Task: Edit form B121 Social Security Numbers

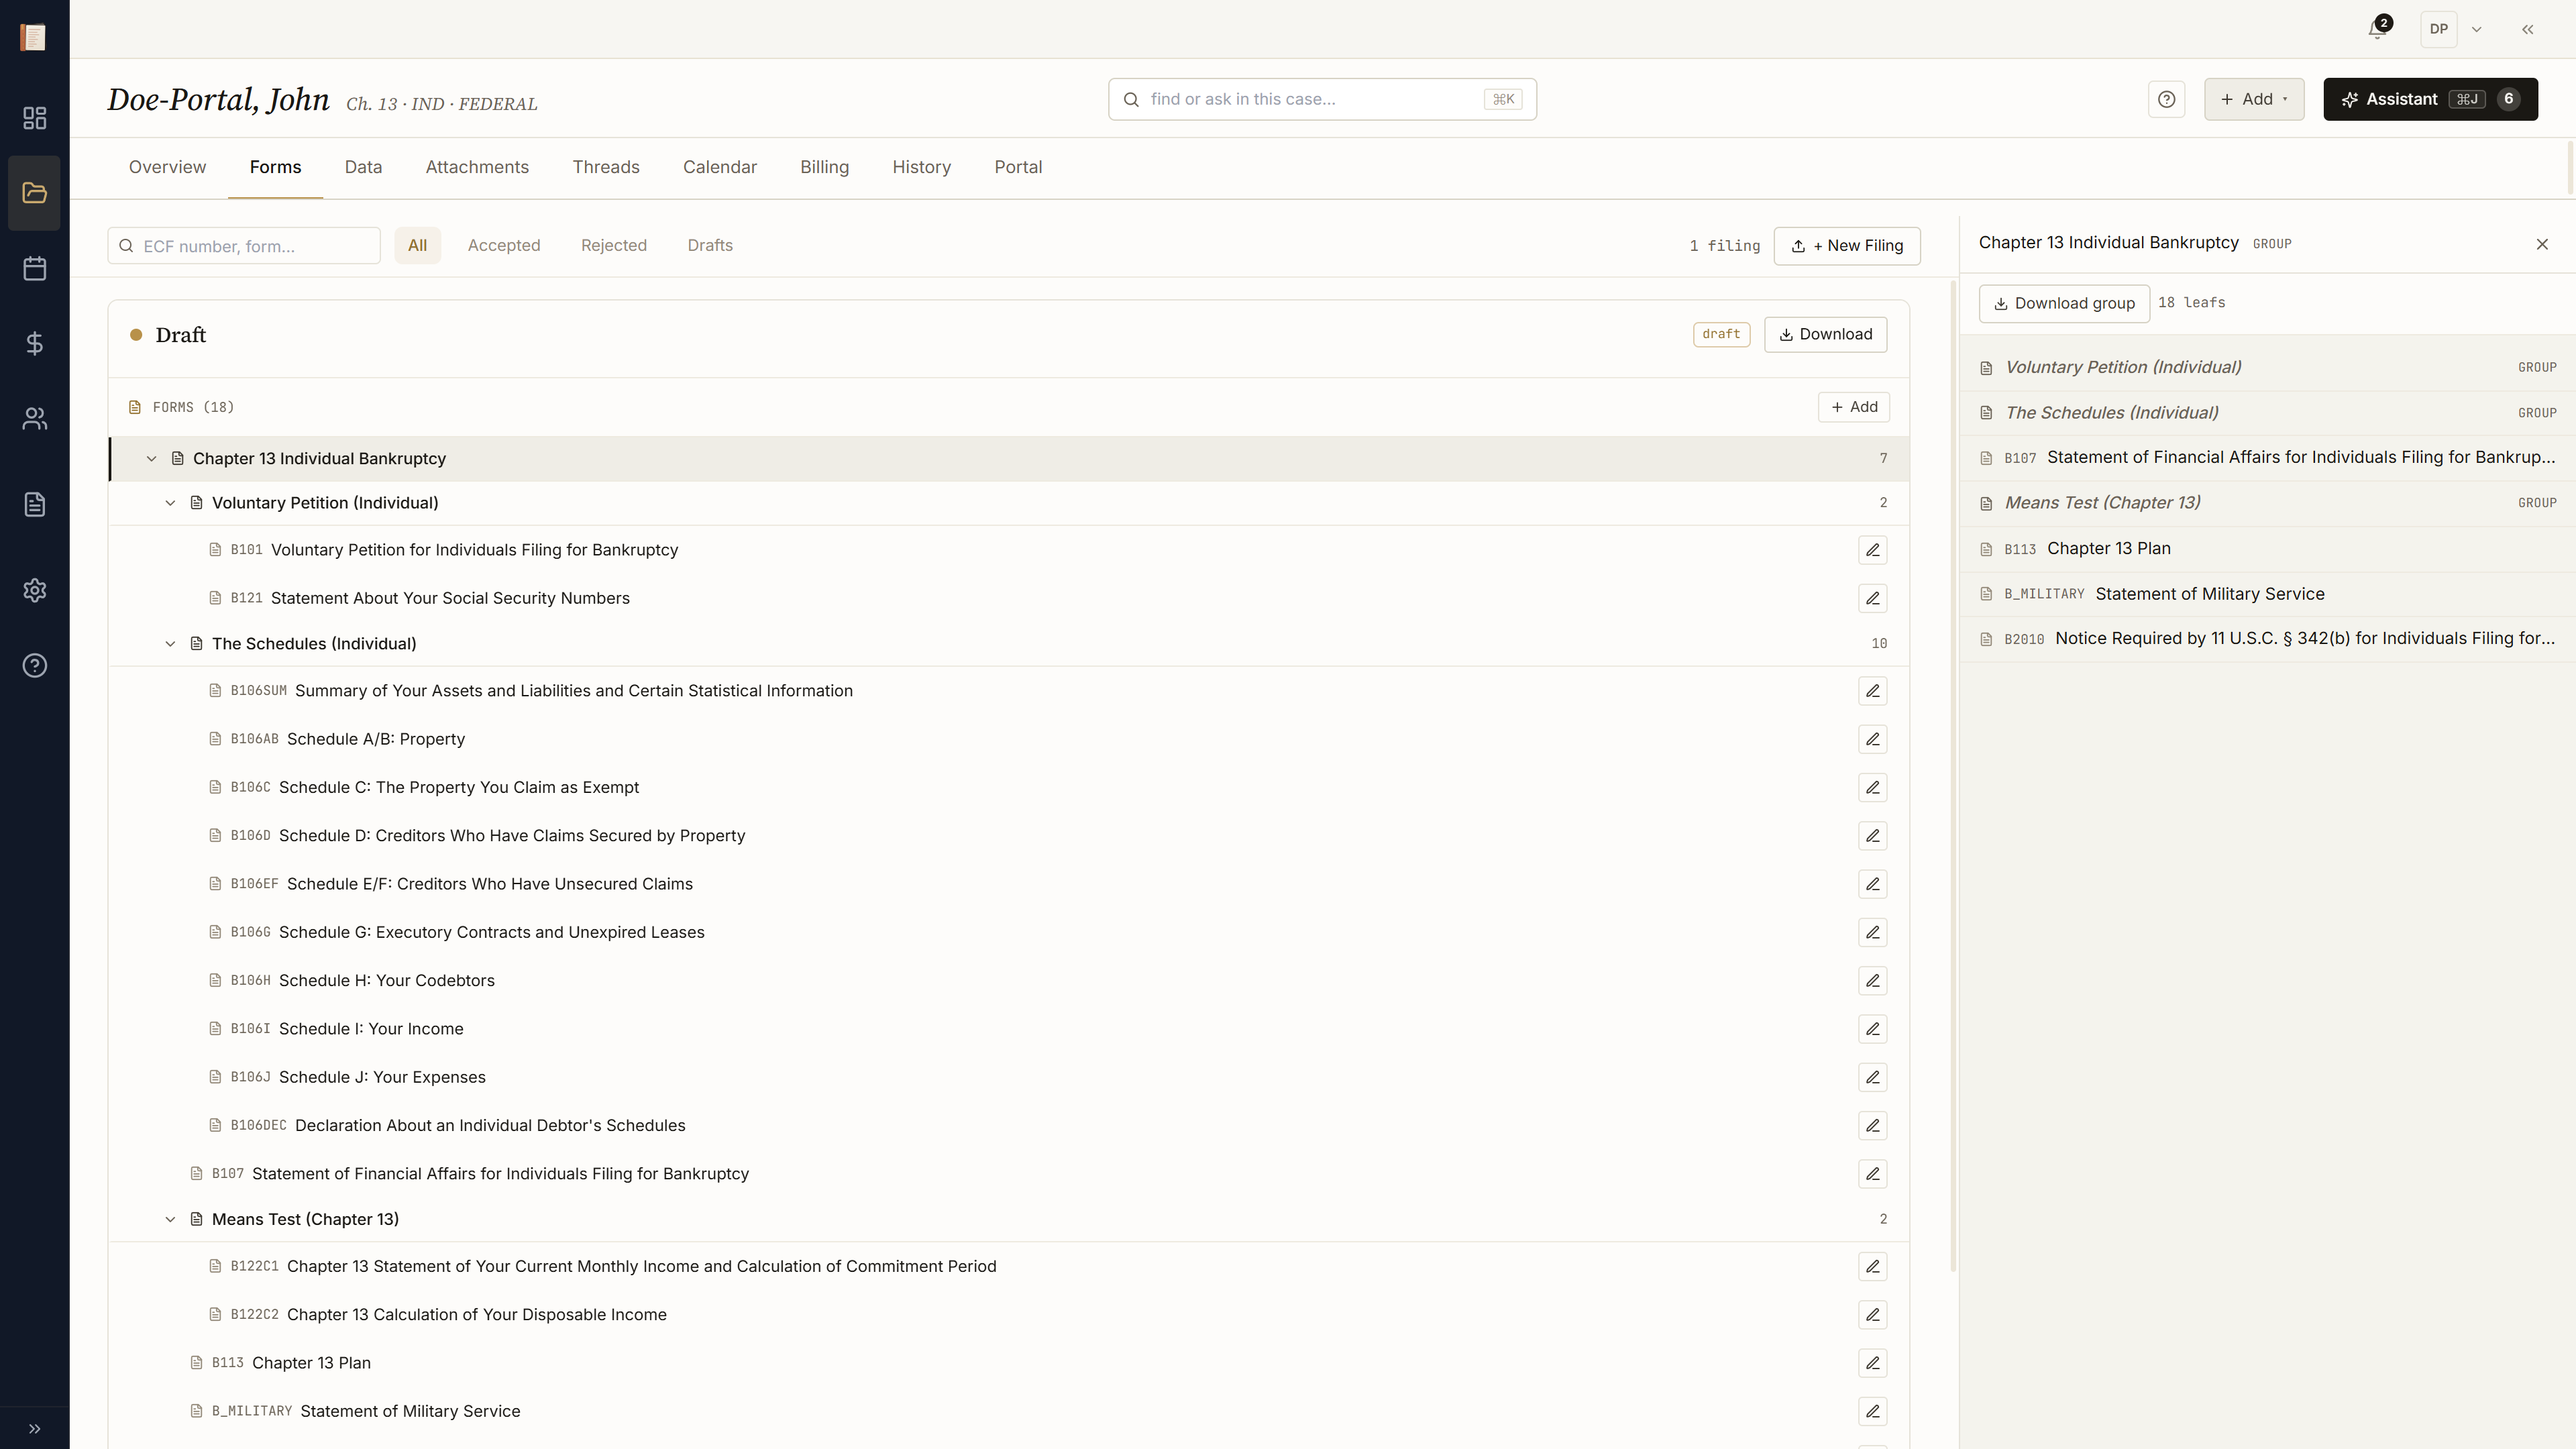Action: [x=1872, y=598]
